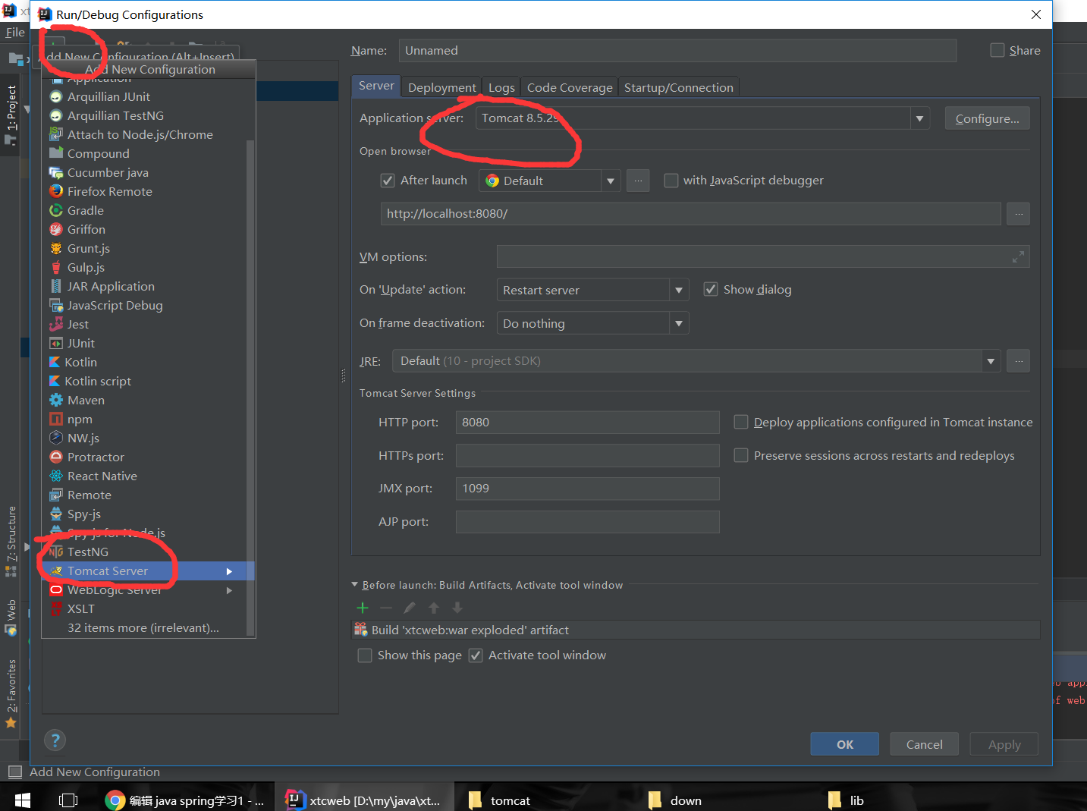
Task: Click the HTTP port field
Action: [x=587, y=422]
